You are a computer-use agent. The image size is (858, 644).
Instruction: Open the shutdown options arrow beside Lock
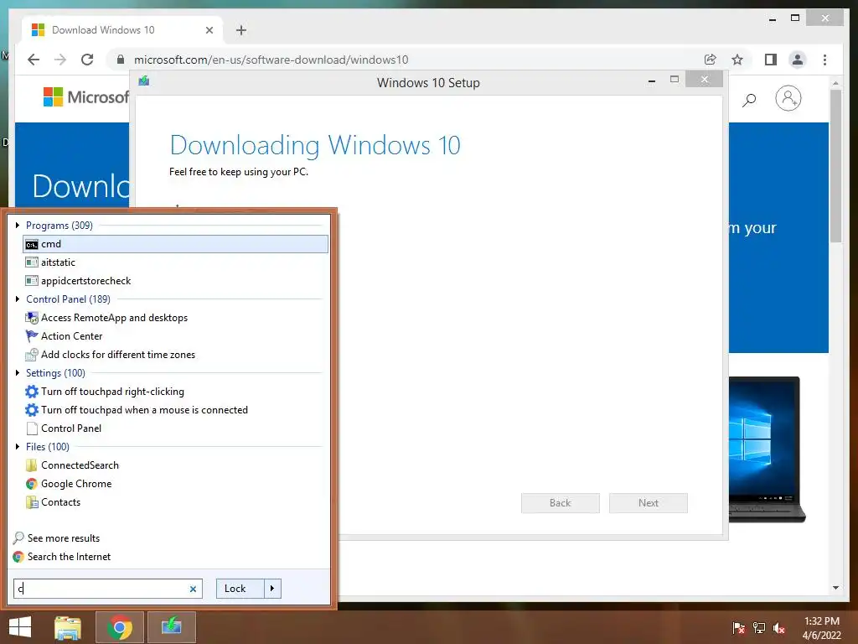pos(272,589)
